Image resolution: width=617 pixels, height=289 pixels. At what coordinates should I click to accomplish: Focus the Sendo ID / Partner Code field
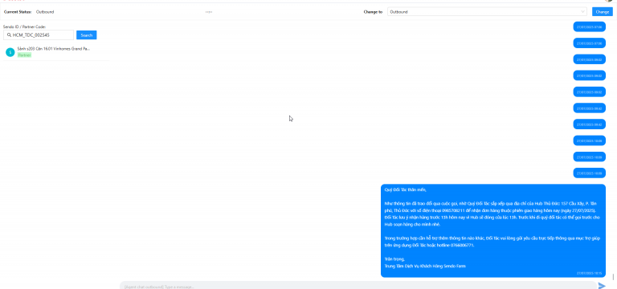pos(39,35)
